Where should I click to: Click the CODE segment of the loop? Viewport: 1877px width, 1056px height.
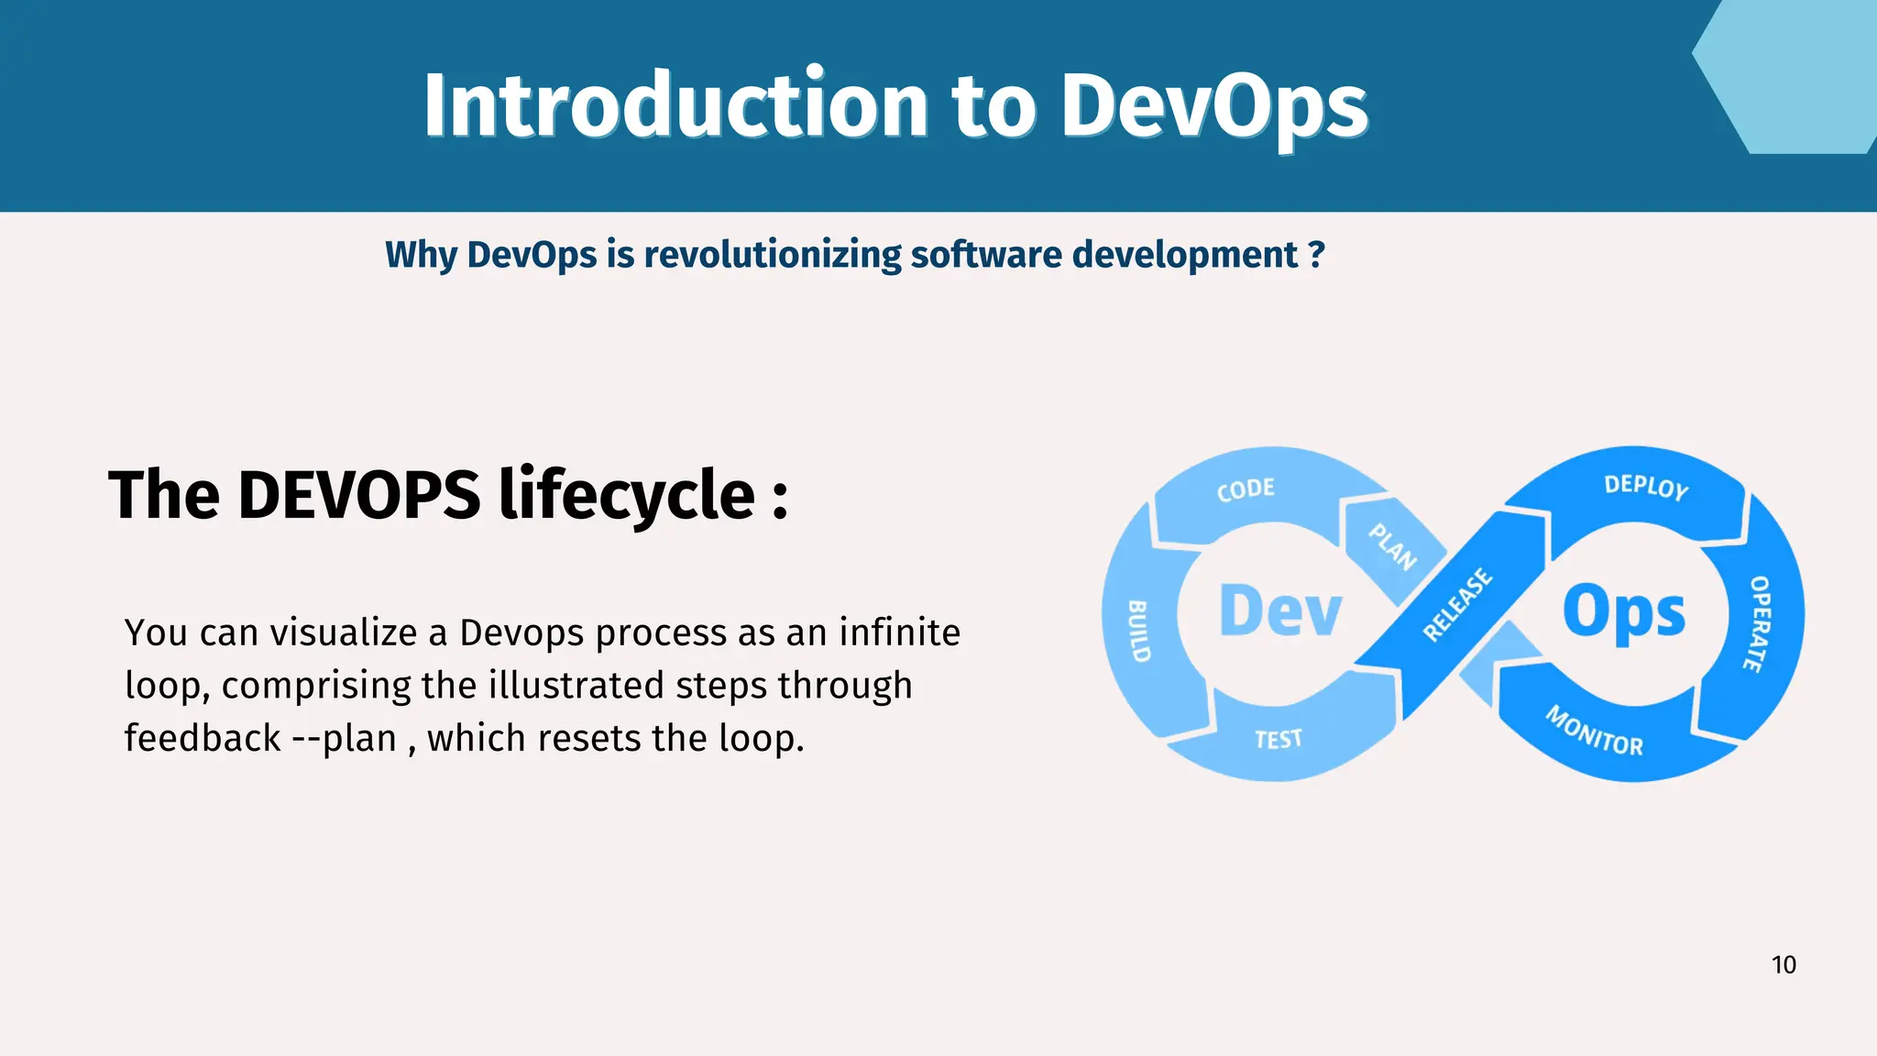click(1246, 489)
